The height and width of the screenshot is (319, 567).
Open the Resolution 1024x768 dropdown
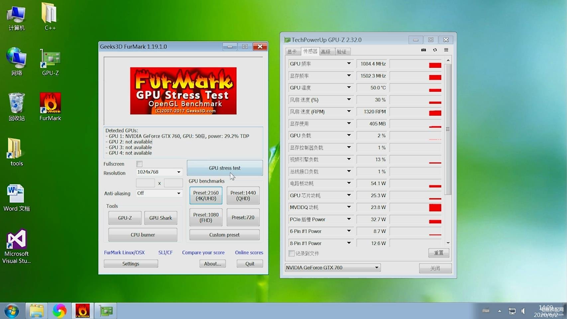click(159, 172)
